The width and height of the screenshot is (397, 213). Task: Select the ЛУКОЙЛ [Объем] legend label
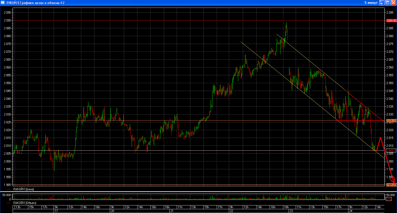(x=24, y=203)
